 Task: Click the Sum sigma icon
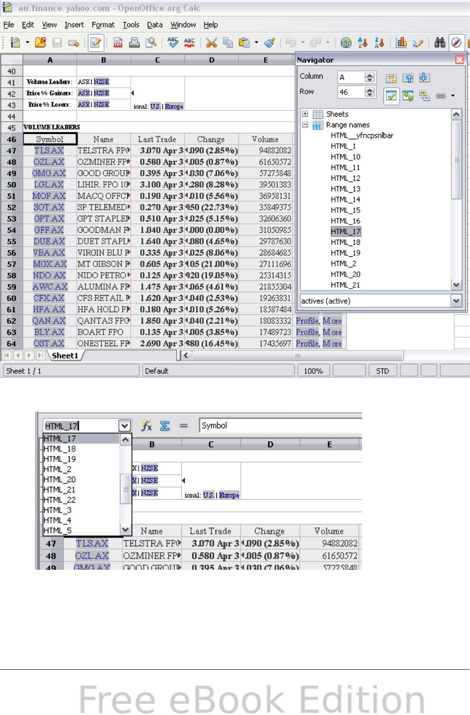pos(165,425)
